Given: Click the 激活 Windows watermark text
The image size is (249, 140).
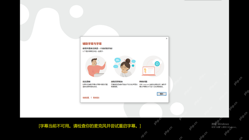Looking at the screenshot, I should coord(220,124).
